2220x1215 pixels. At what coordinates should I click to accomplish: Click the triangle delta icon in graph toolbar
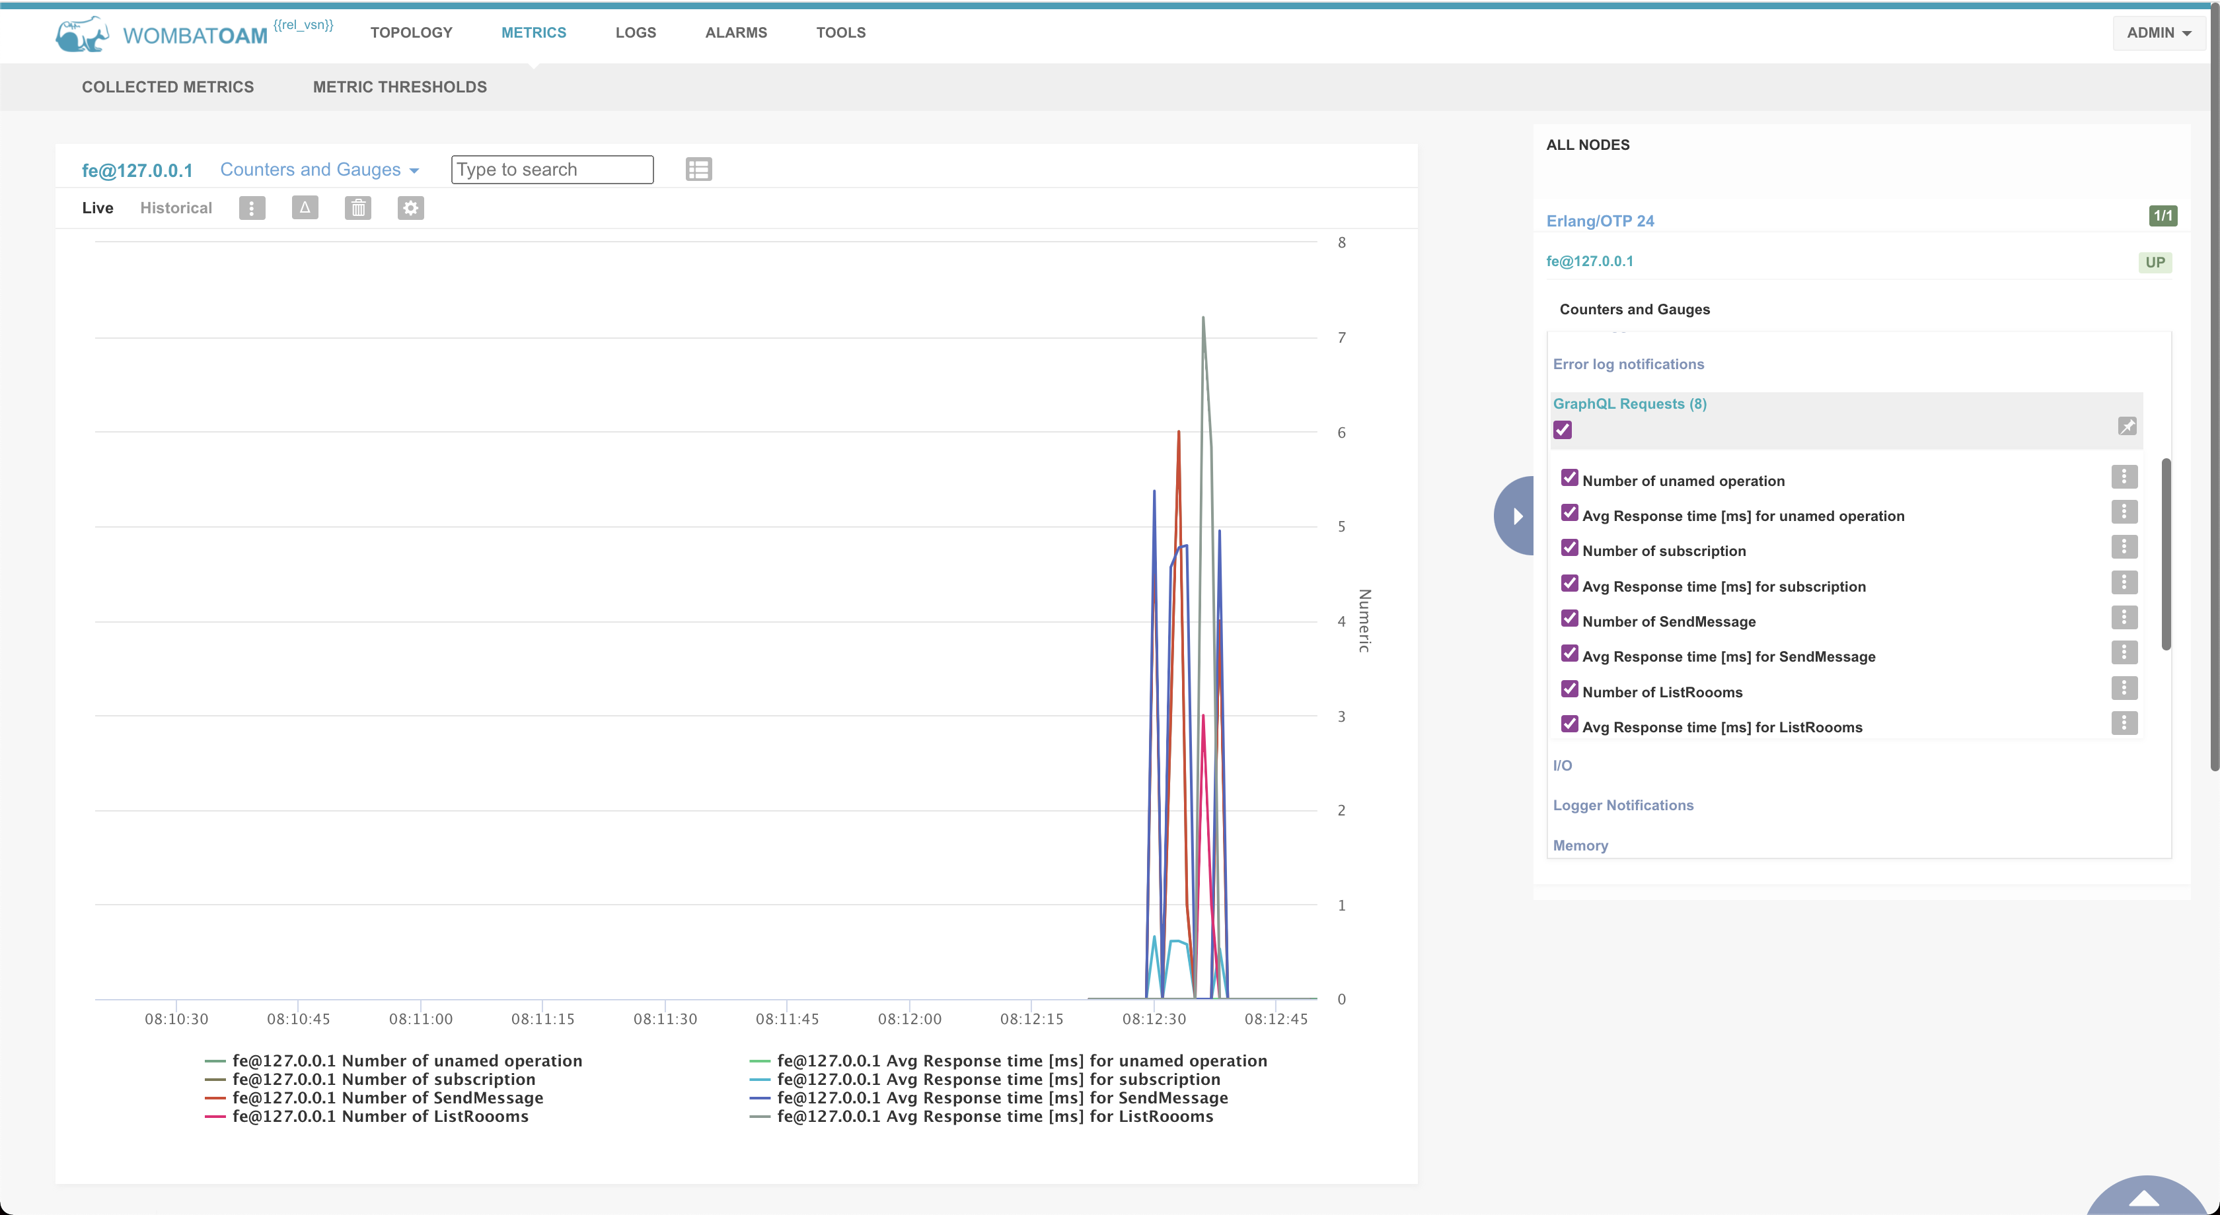click(305, 207)
